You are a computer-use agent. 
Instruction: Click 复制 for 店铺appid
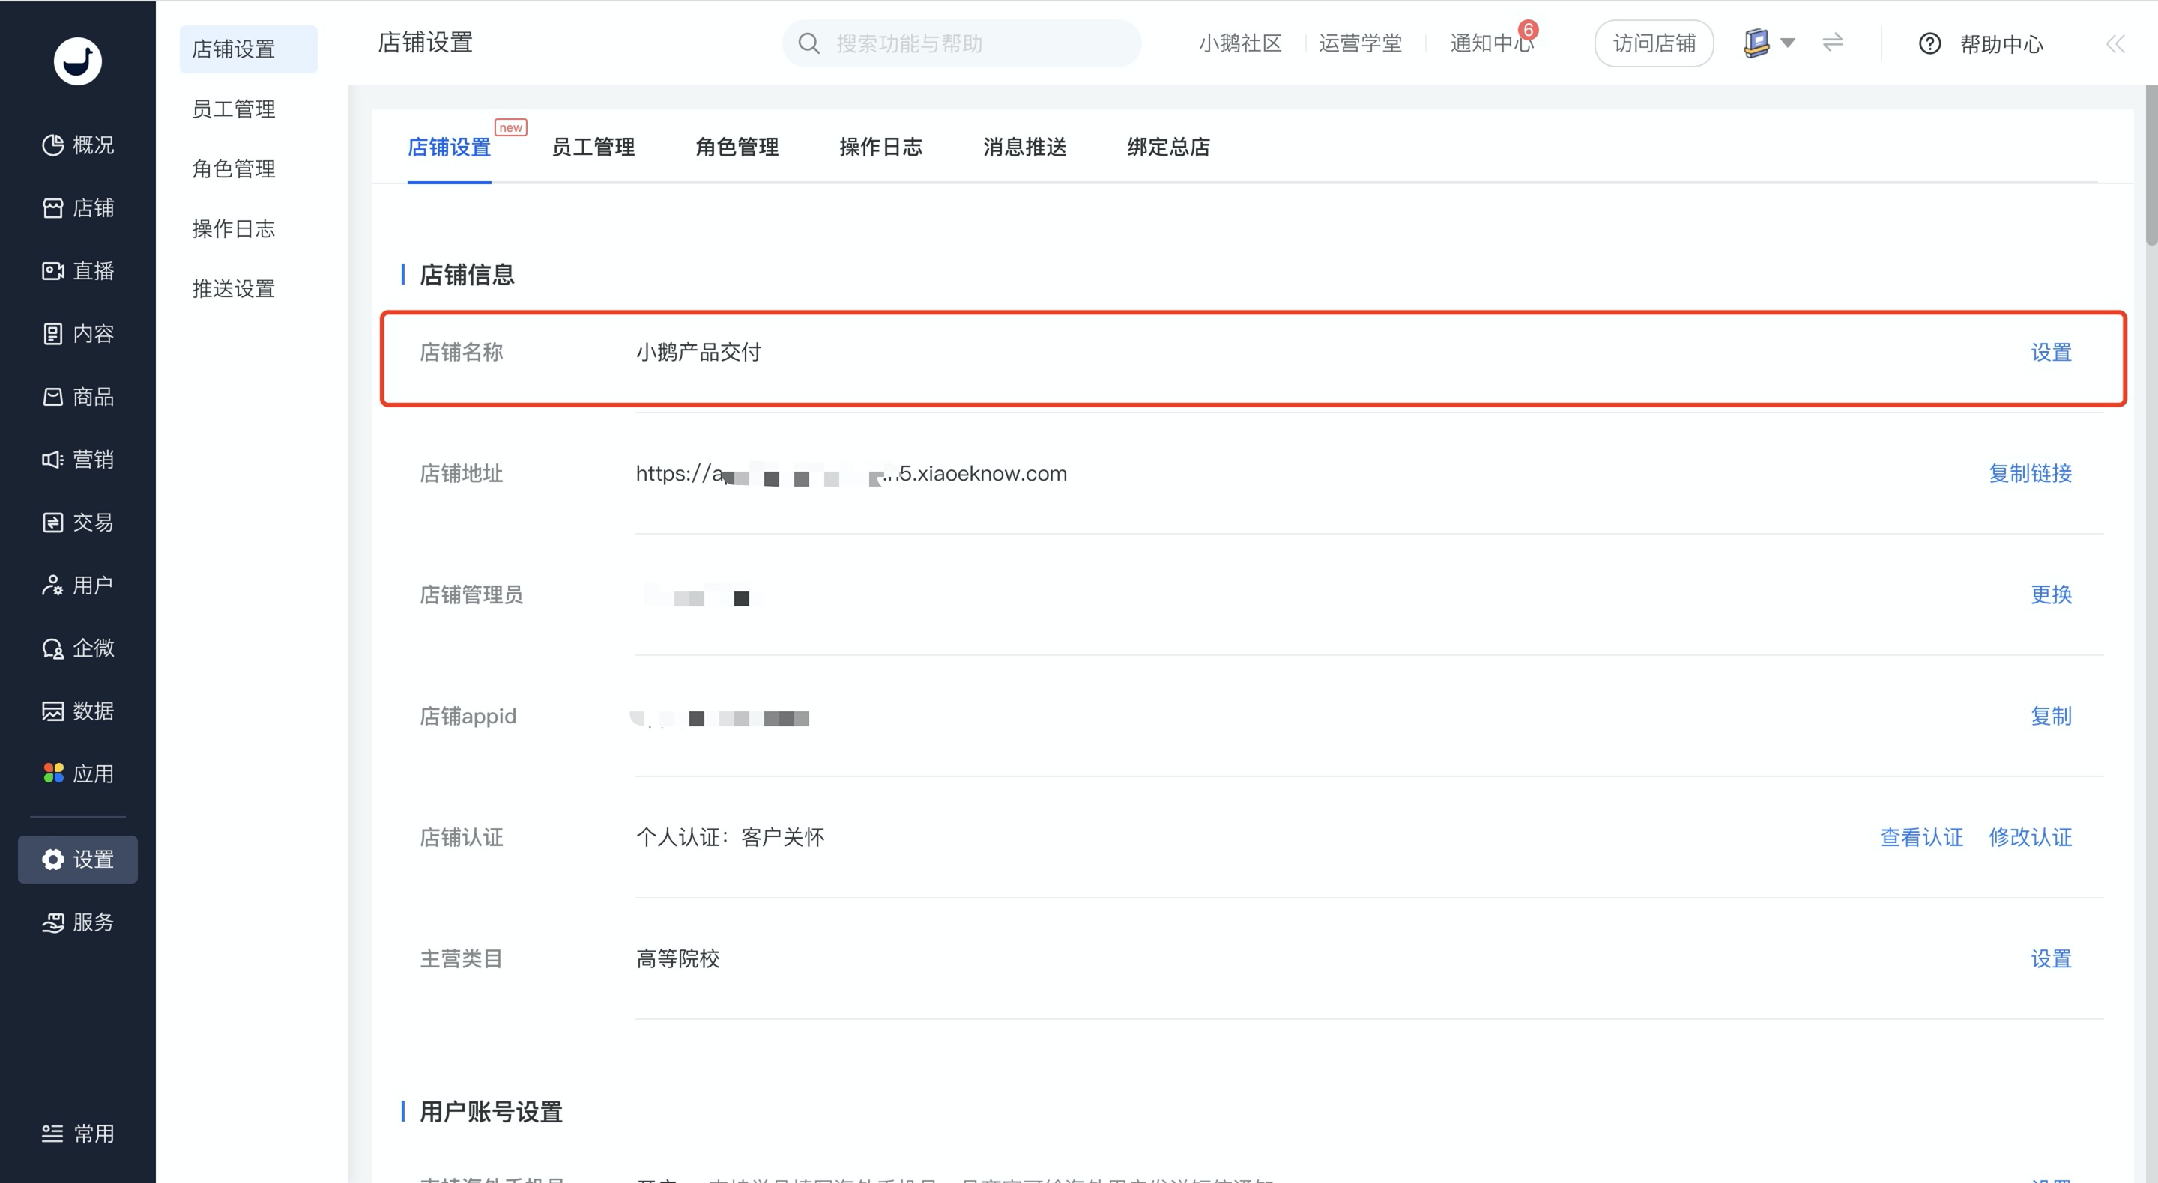click(x=2051, y=717)
